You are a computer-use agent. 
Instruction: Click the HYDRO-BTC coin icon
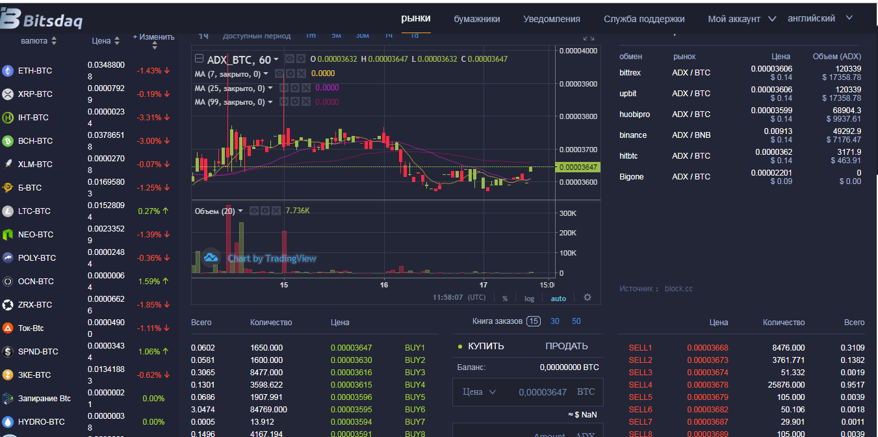click(8, 421)
